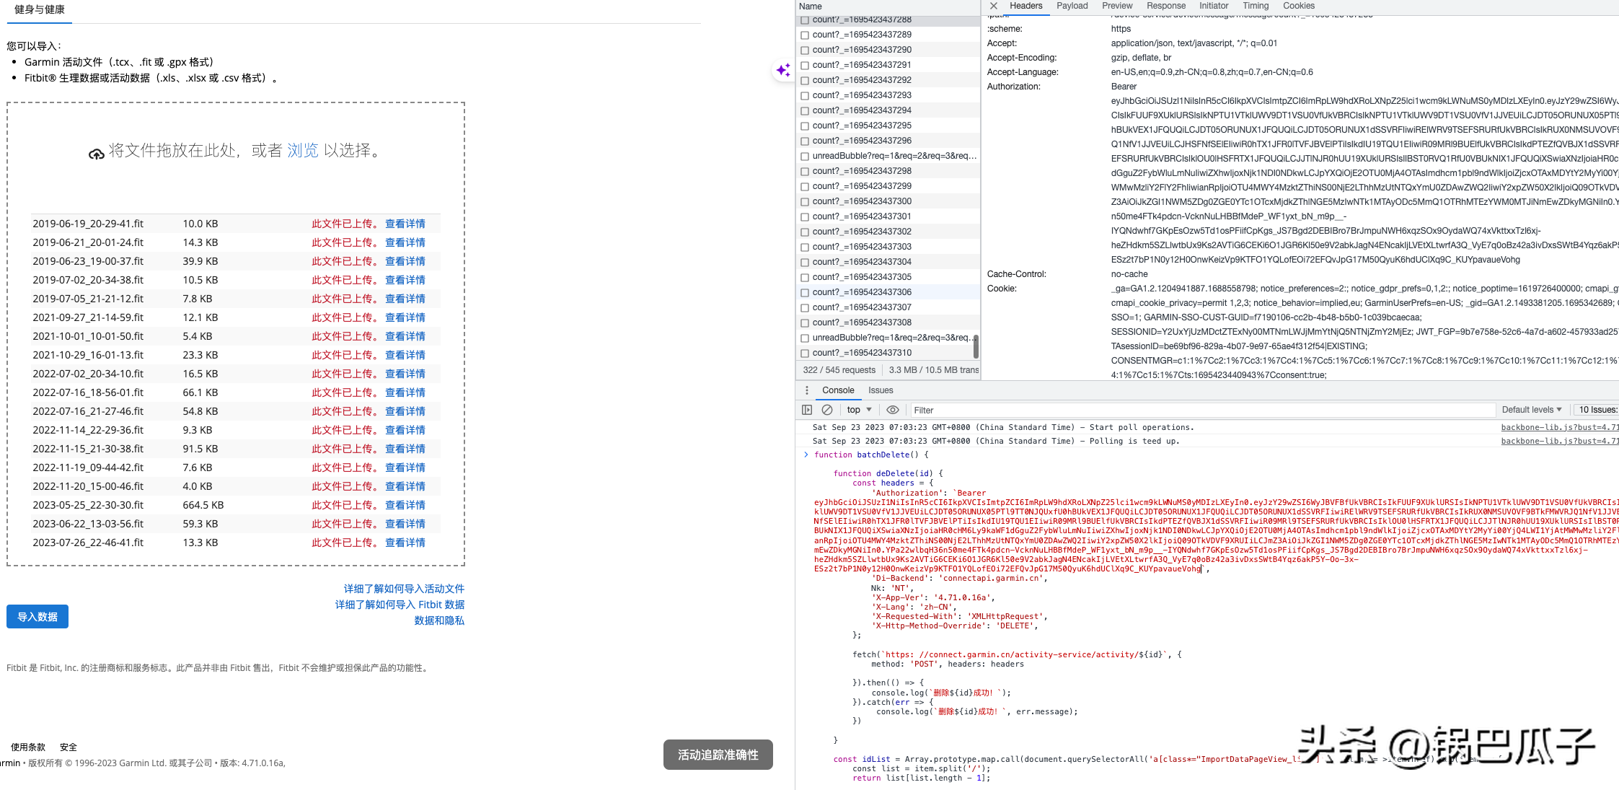This screenshot has width=1619, height=790.
Task: Close the request details pane with X
Action: 993,6
